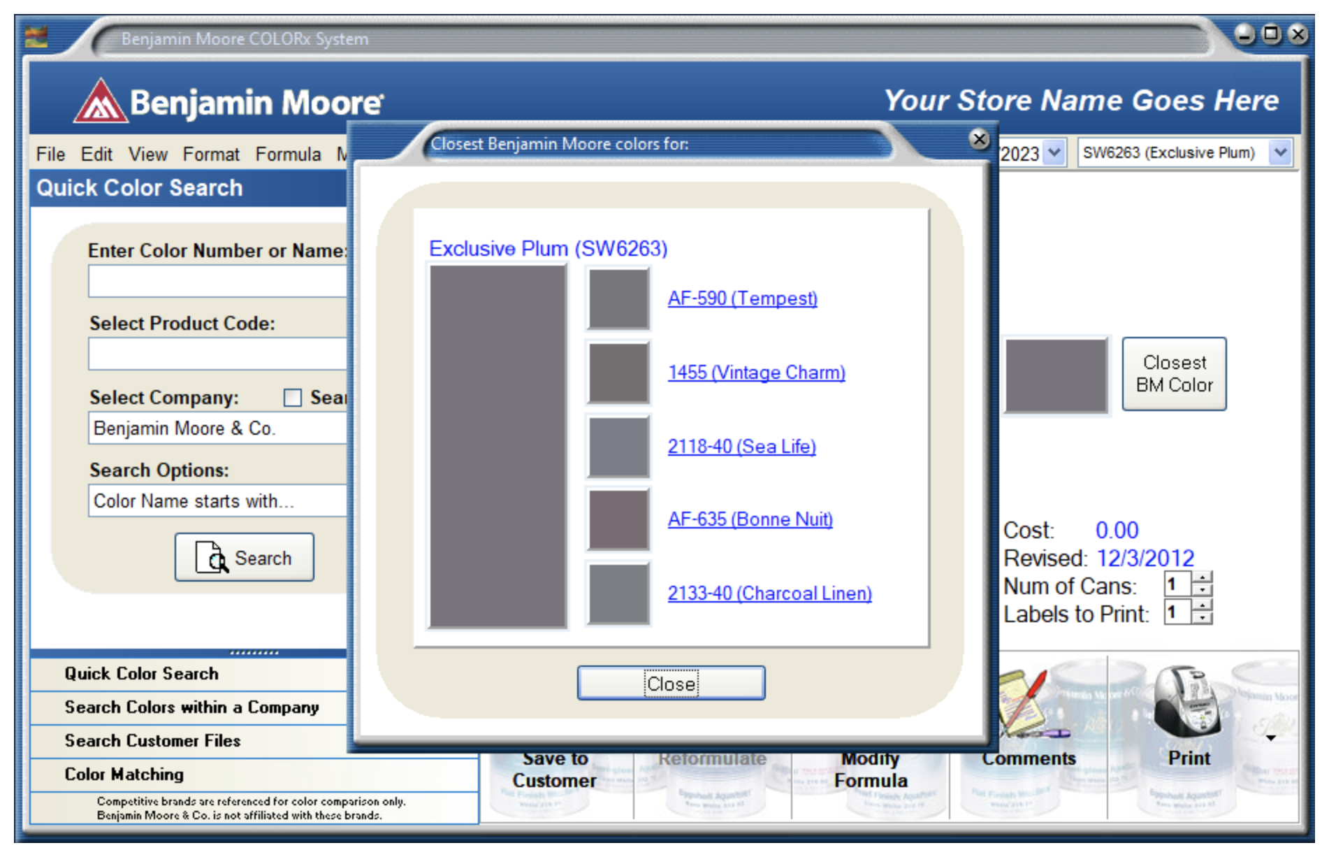This screenshot has height=857, width=1329.
Task: Expand the 2023 dropdown arrow
Action: (1054, 152)
